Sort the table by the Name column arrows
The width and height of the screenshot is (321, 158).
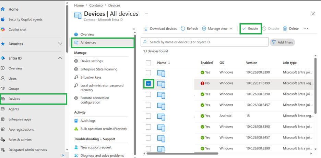tap(168, 63)
